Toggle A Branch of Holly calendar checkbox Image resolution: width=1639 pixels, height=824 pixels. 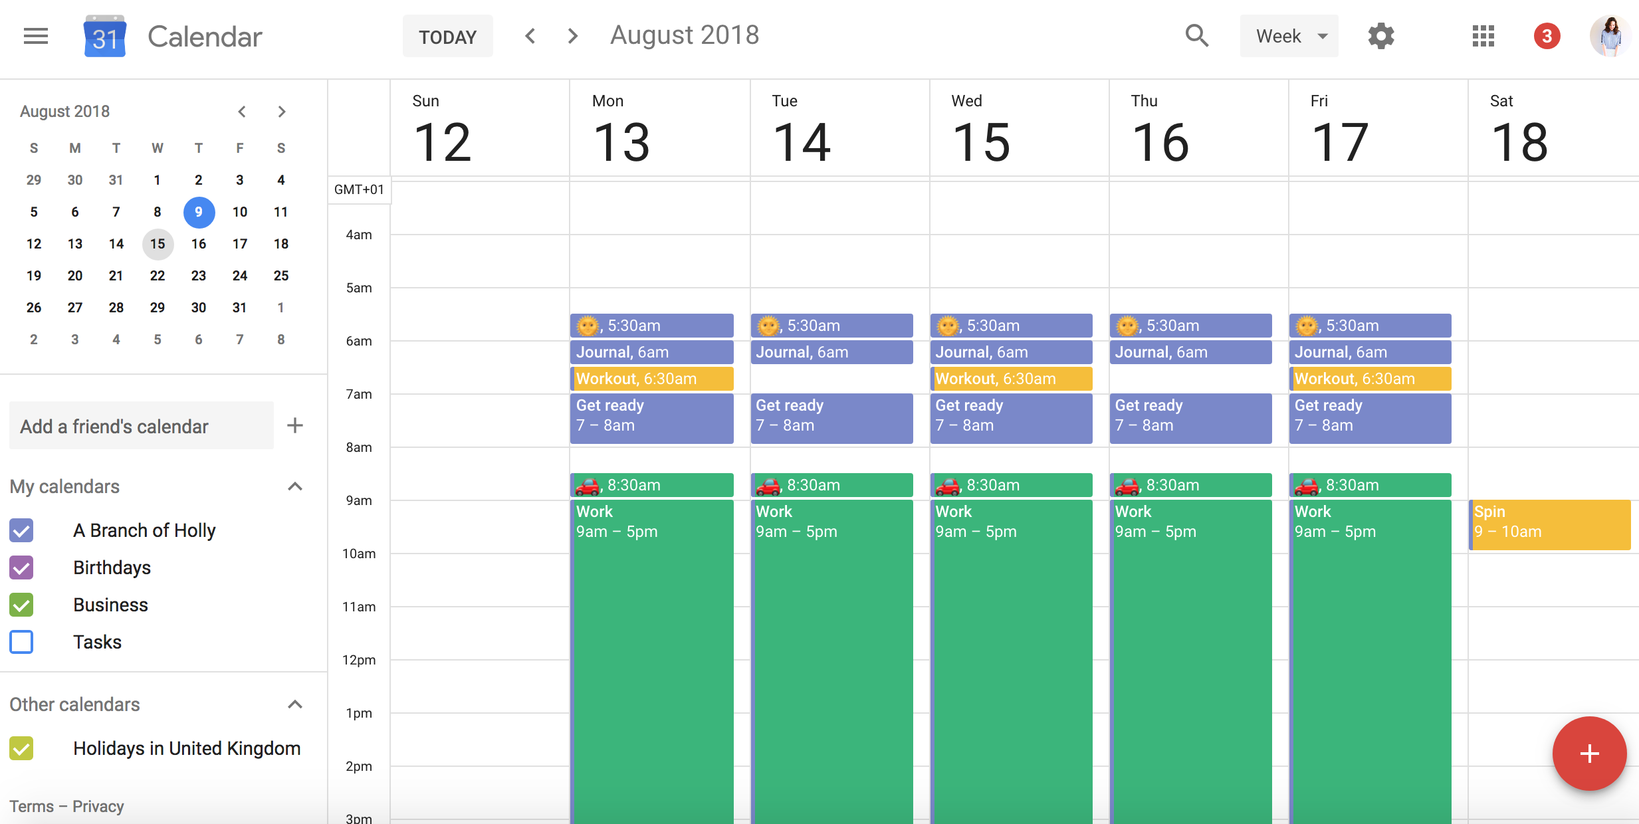click(21, 530)
